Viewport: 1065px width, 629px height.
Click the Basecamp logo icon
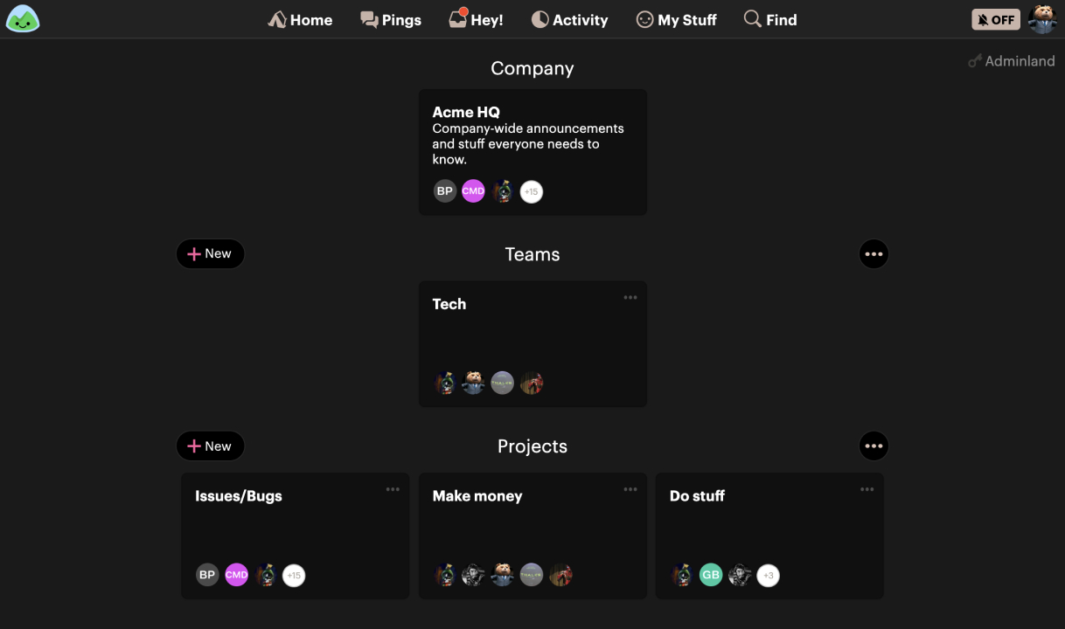click(x=23, y=19)
